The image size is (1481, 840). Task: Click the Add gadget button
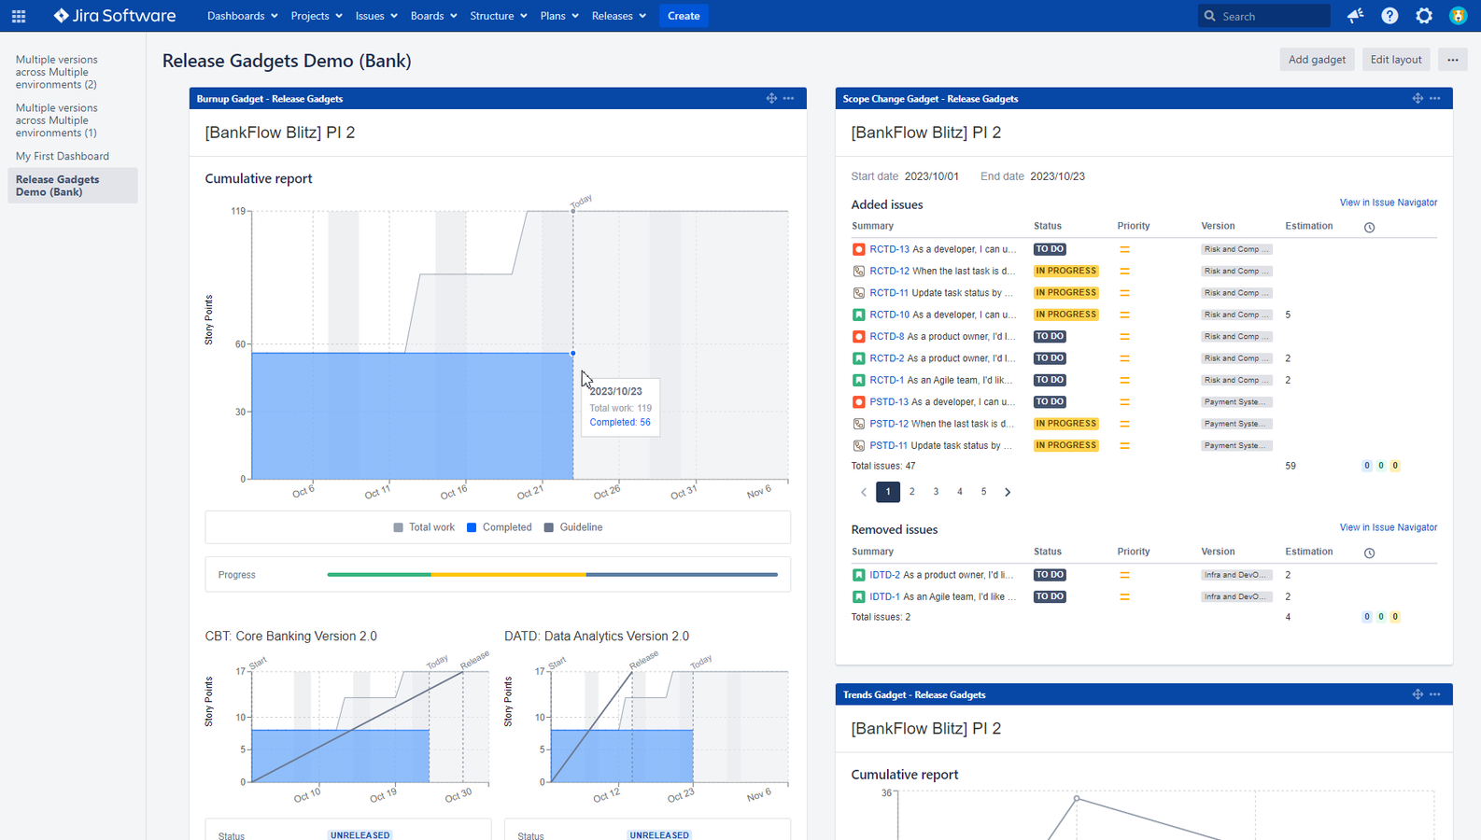tap(1317, 60)
